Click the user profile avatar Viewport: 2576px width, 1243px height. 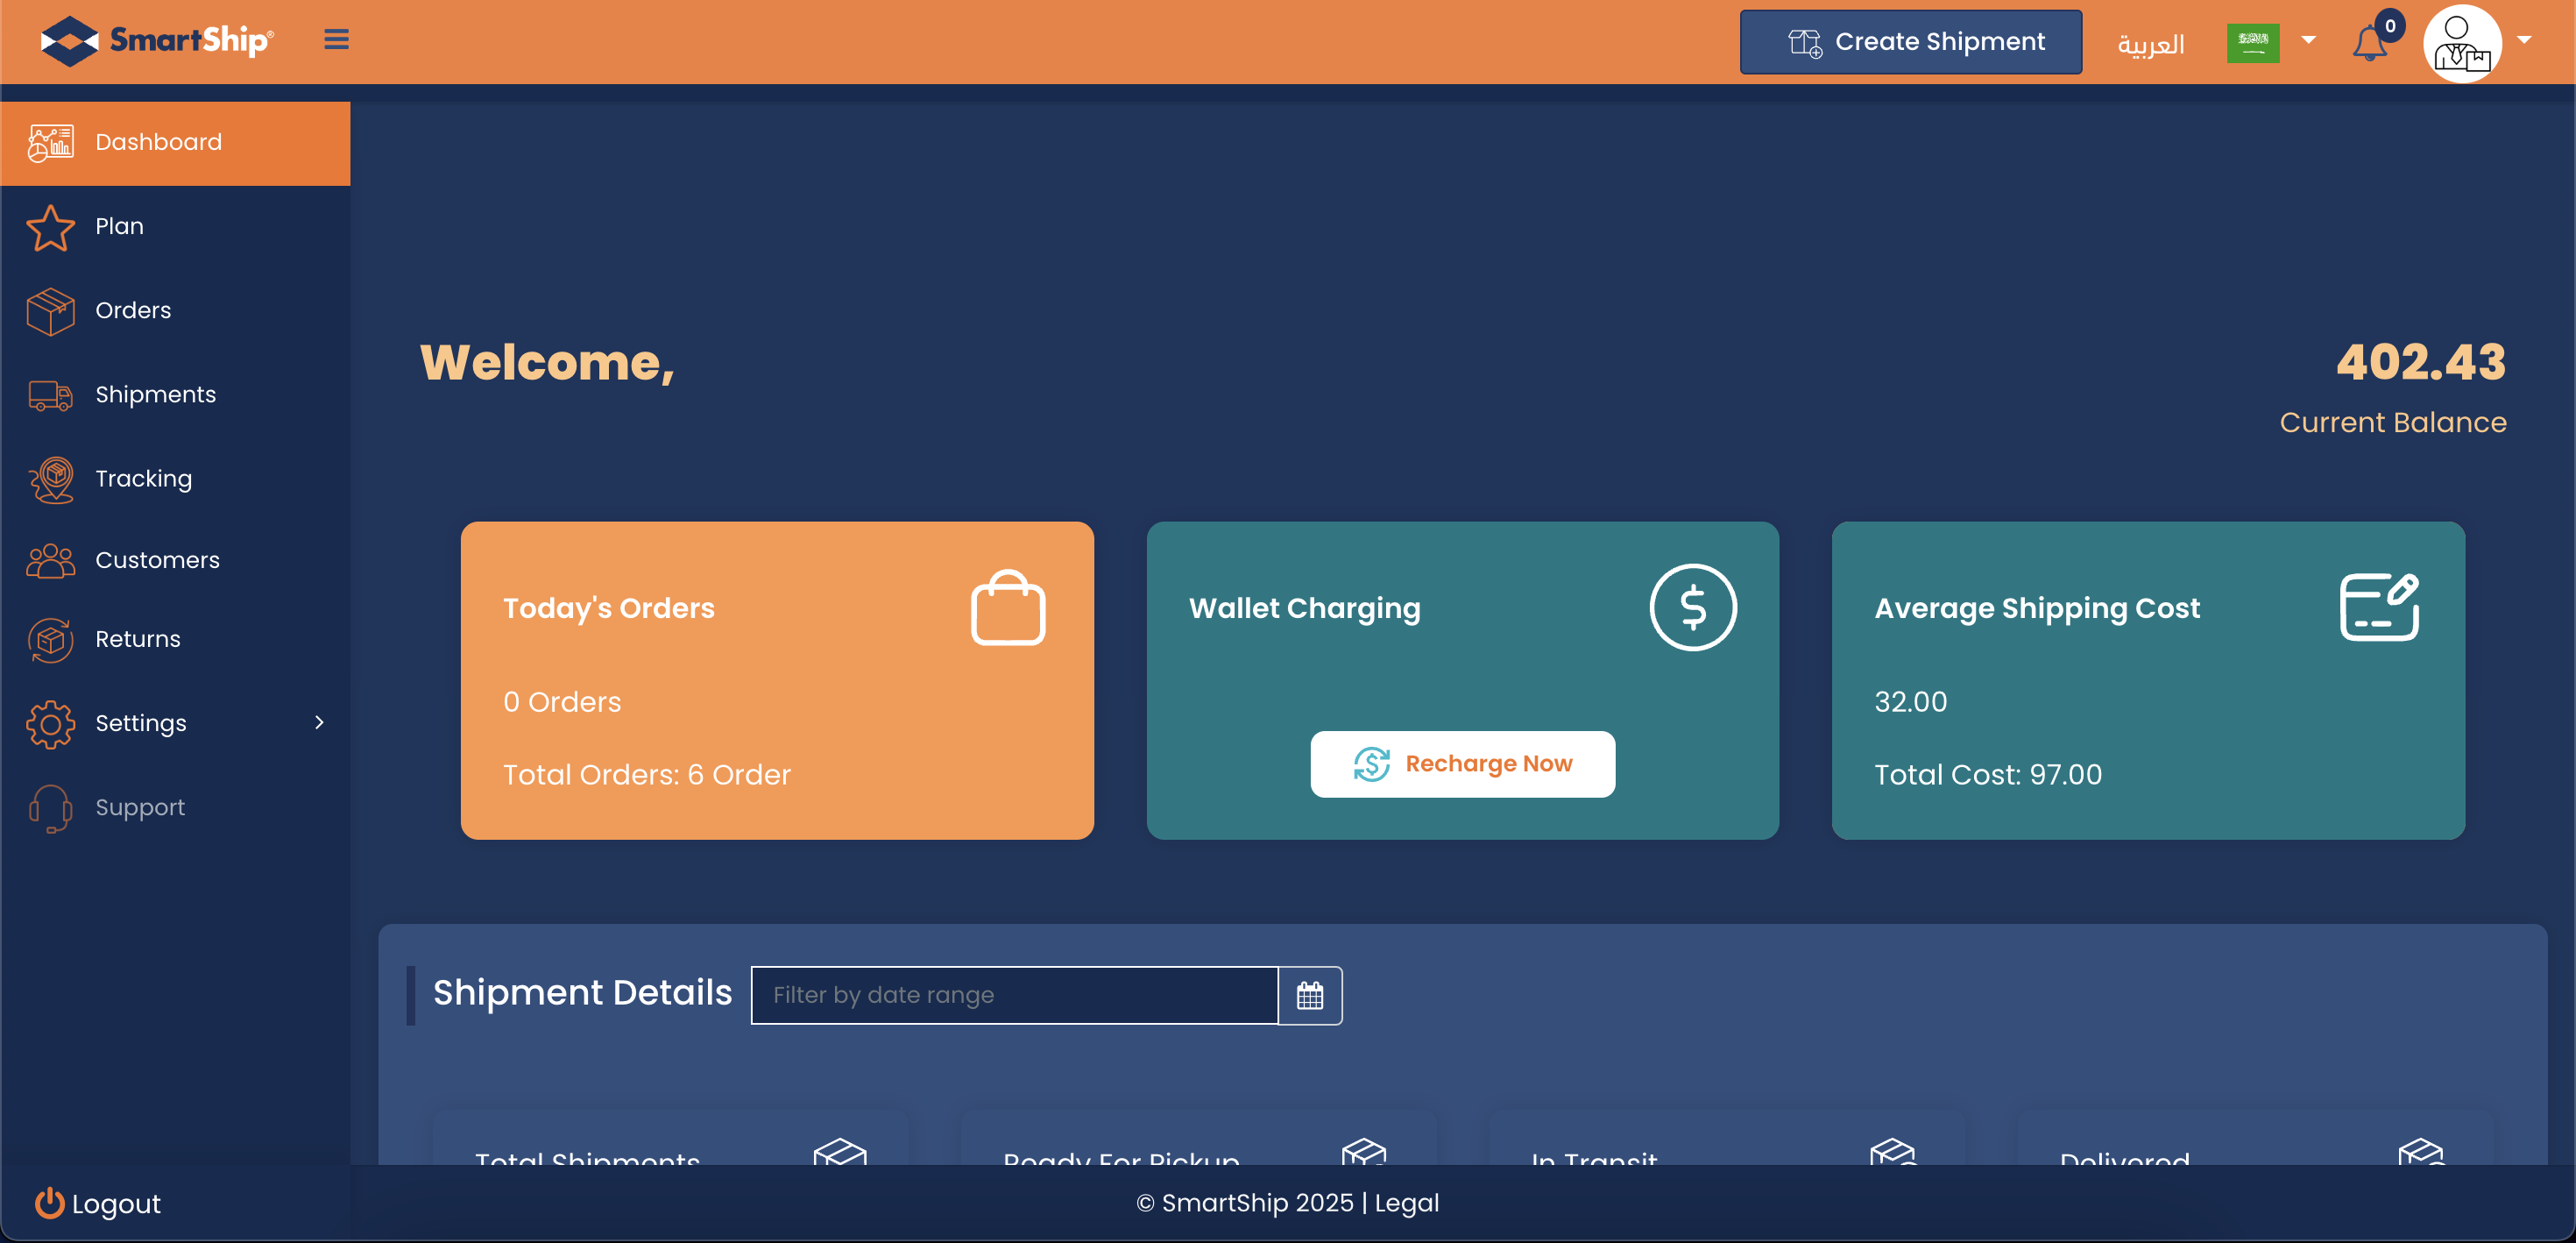[2462, 43]
